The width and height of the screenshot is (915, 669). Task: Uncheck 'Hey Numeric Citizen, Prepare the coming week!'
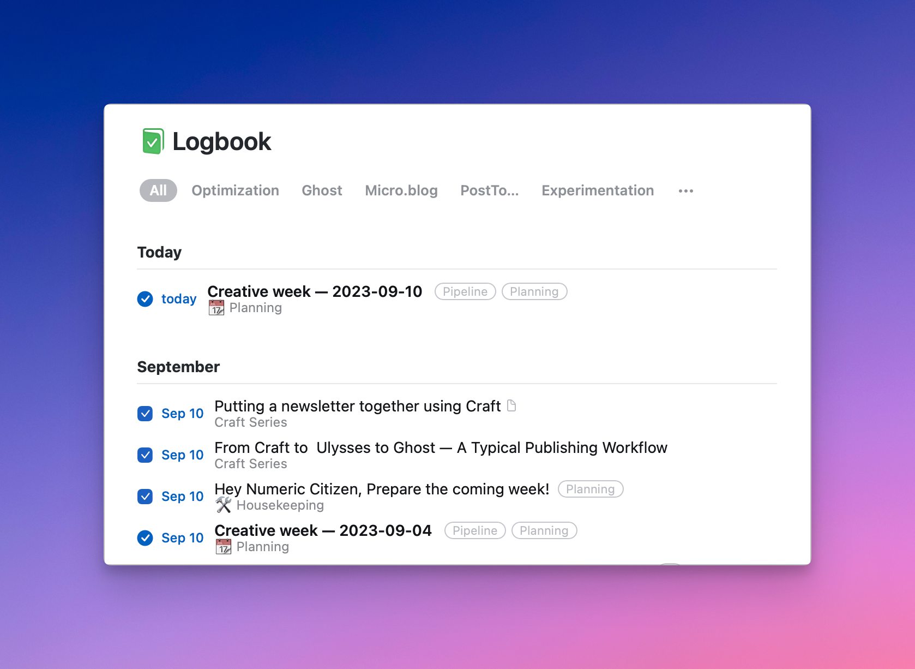click(x=145, y=497)
